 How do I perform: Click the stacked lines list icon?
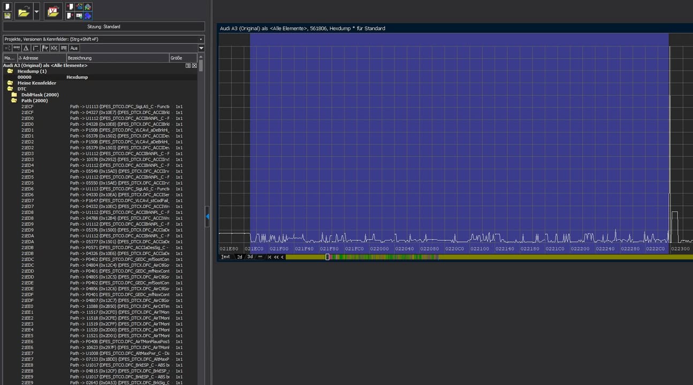tap(64, 48)
